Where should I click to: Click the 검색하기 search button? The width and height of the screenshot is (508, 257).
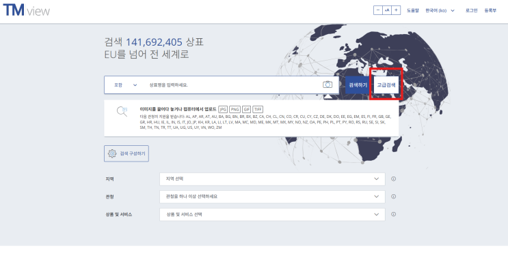click(x=358, y=85)
